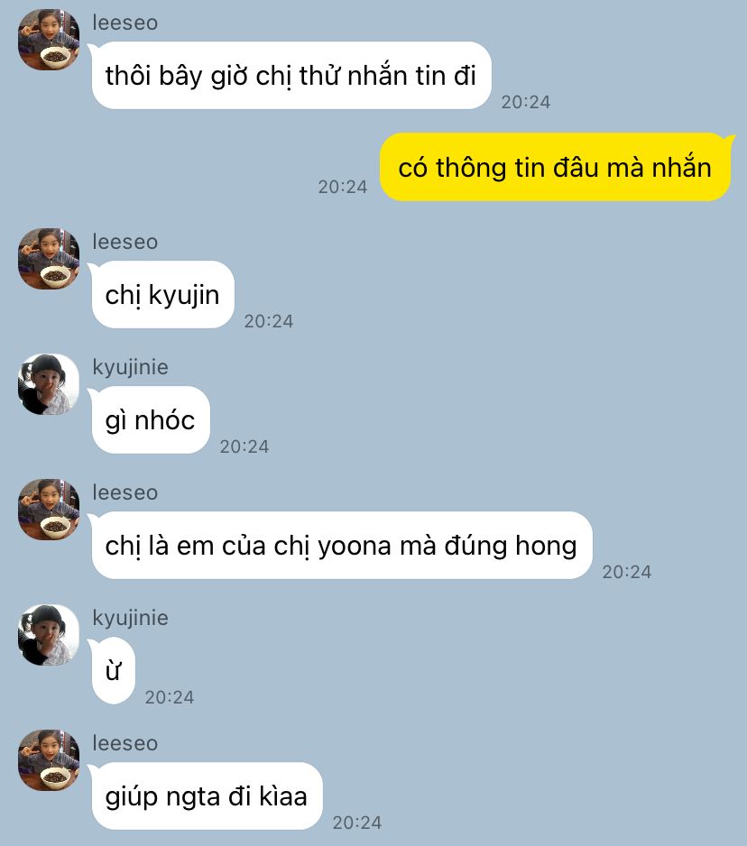Click leeseo name above the yoona message
747x846 pixels.
(125, 492)
